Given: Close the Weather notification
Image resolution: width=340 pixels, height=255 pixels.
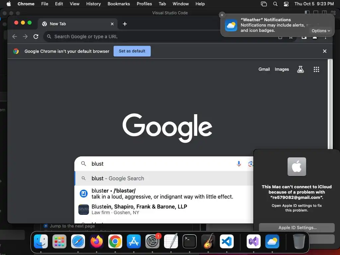Looking at the screenshot, I should 222,15.
